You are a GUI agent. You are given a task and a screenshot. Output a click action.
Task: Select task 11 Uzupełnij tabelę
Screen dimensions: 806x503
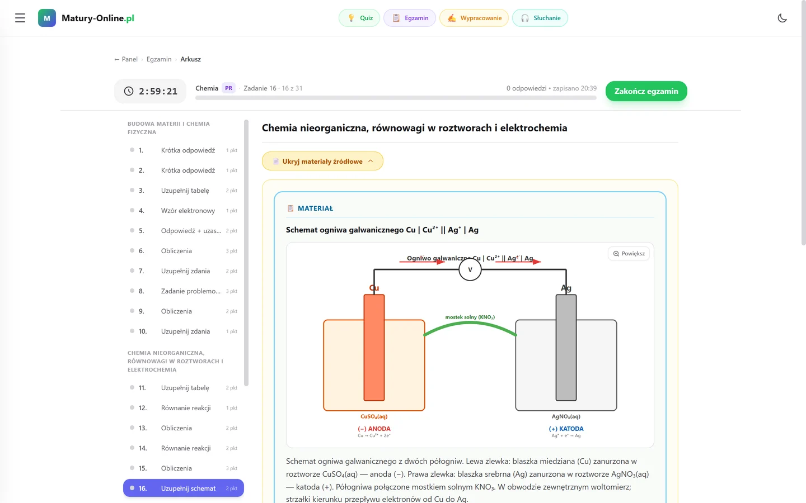pos(184,388)
